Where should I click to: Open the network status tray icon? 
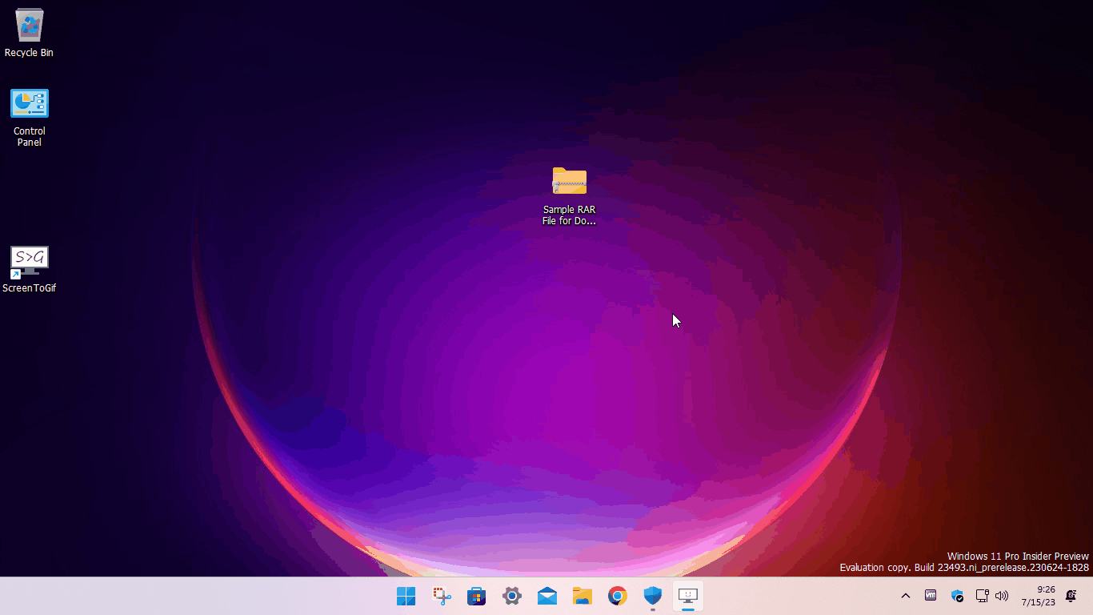click(x=983, y=596)
